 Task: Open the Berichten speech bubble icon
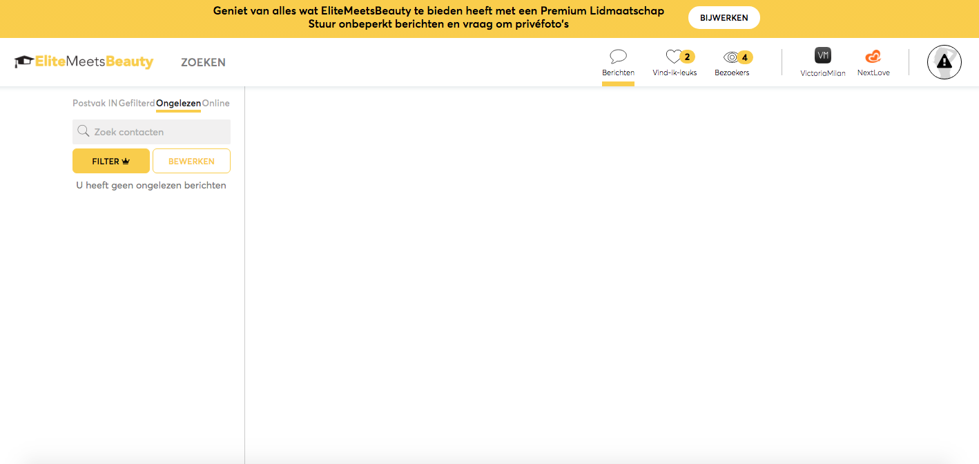point(619,57)
